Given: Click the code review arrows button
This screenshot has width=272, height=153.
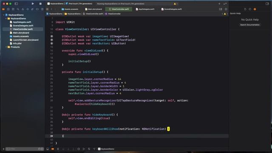Looking at the screenshot, I should point(225,4).
